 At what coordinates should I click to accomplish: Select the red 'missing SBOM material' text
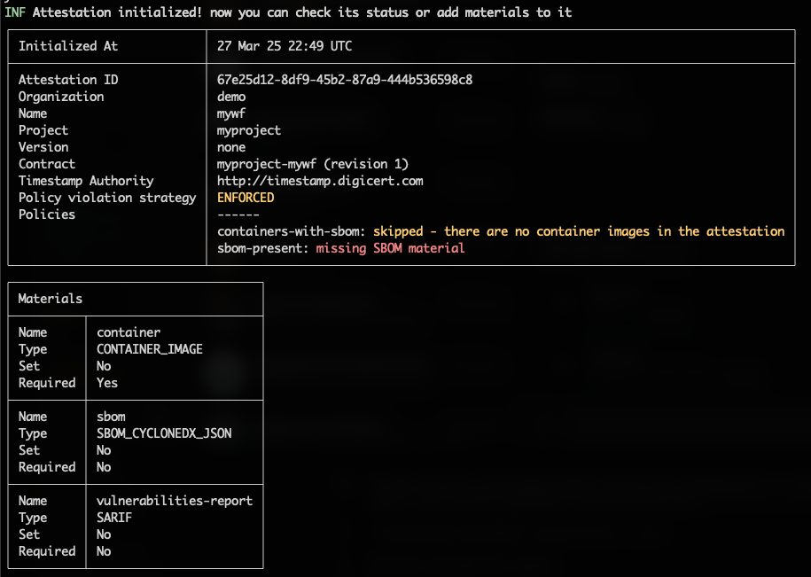pyautogui.click(x=391, y=248)
